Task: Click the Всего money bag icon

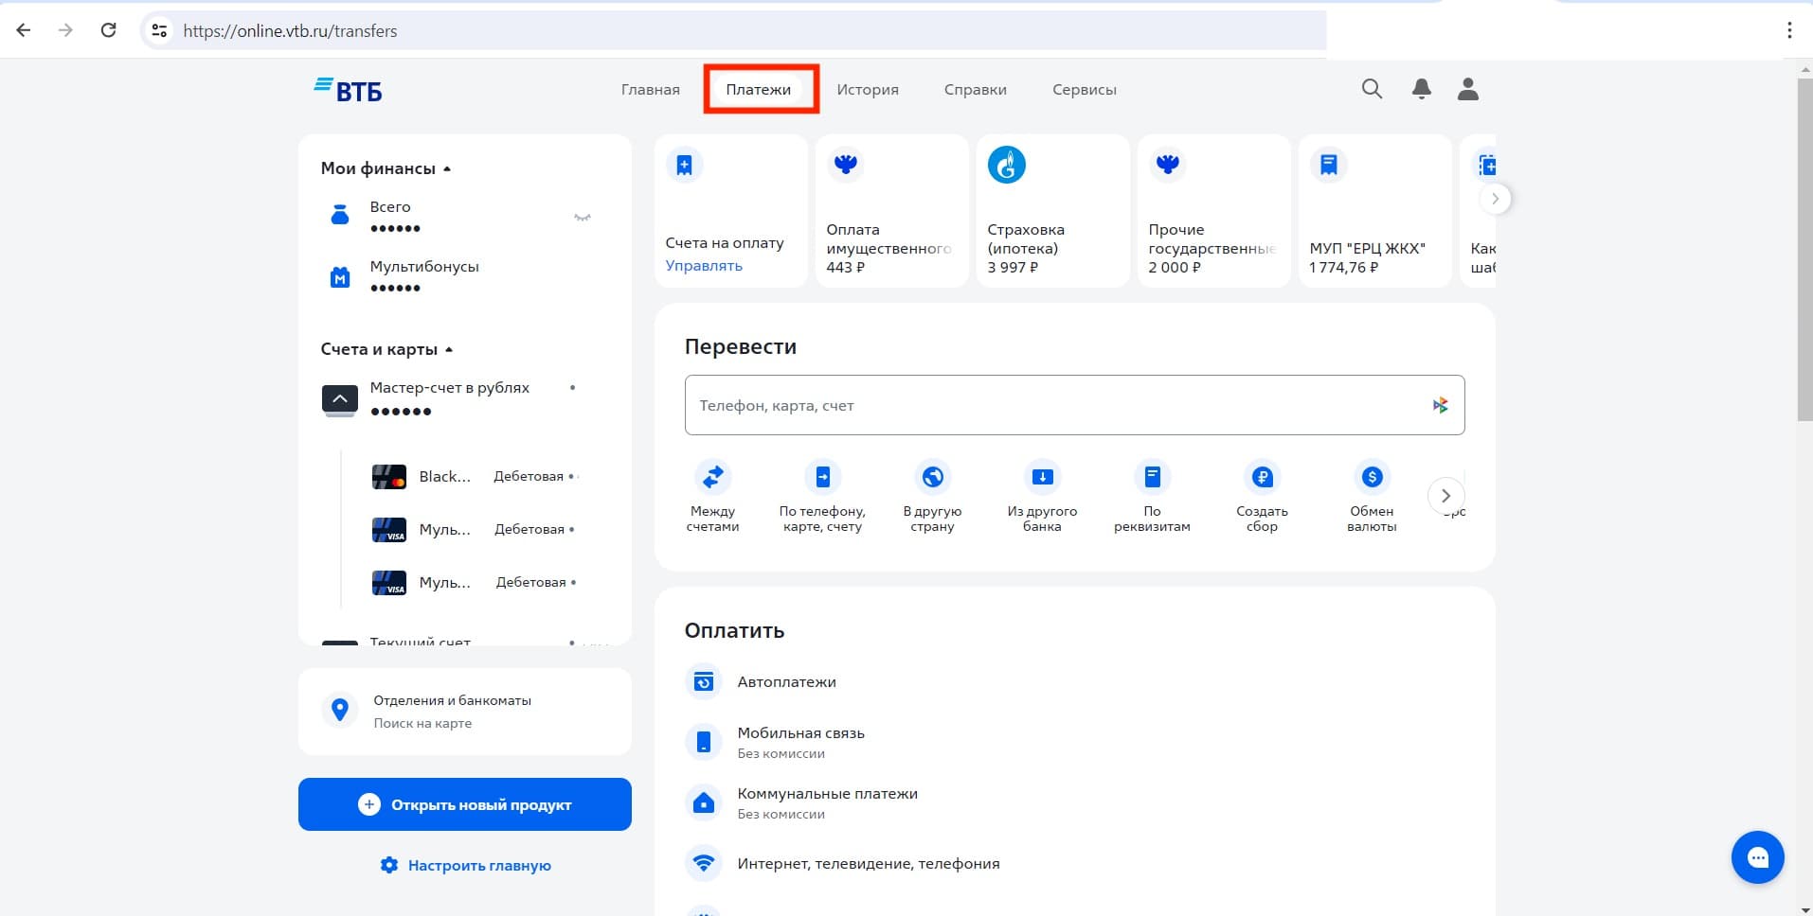Action: tap(340, 216)
